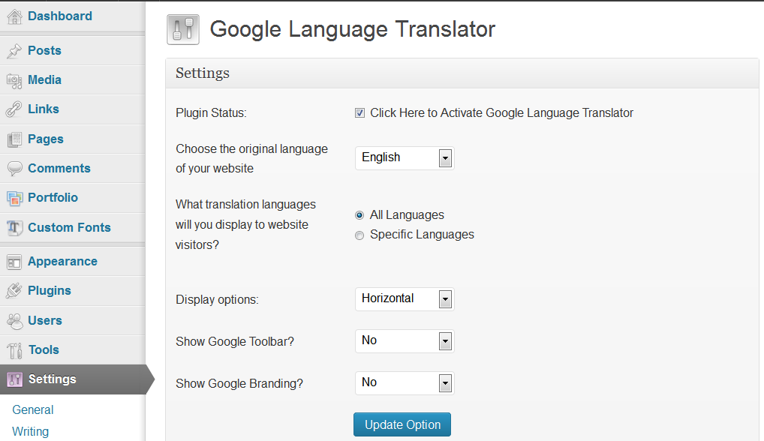The height and width of the screenshot is (441, 764).
Task: Uncheck the Activate Google Language Translator checkbox
Action: pyautogui.click(x=360, y=113)
